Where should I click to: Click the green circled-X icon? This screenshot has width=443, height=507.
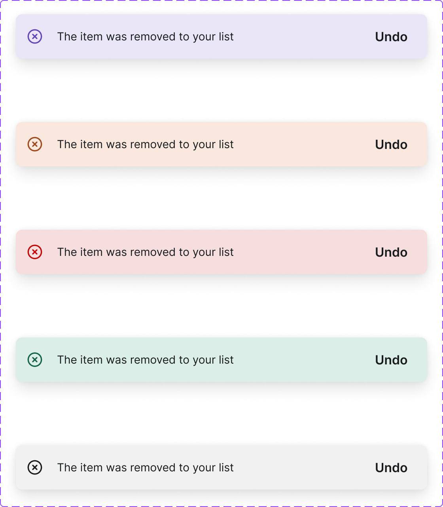pos(35,360)
